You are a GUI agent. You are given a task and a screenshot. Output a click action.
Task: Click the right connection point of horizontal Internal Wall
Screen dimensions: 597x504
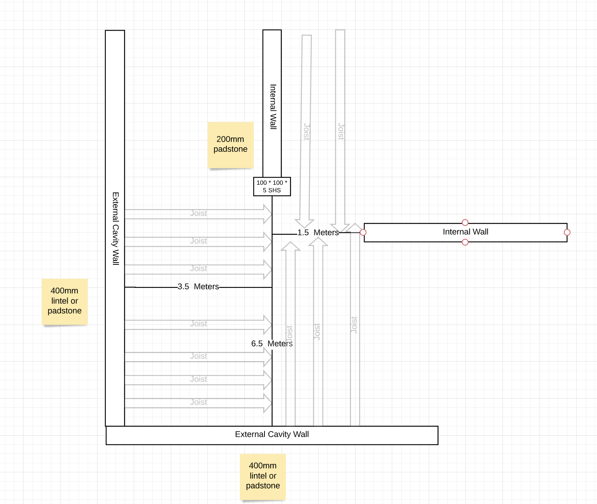tap(567, 232)
